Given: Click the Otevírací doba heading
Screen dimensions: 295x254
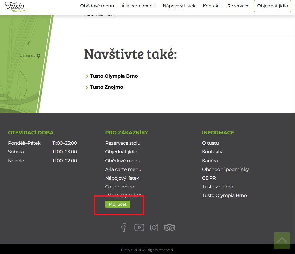Looking at the screenshot, I should 31,133.
